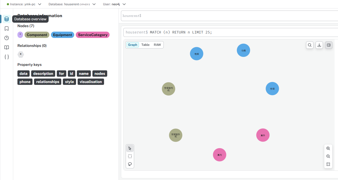
Task: Select the box (marquee) selection tool
Action: (x=130, y=156)
